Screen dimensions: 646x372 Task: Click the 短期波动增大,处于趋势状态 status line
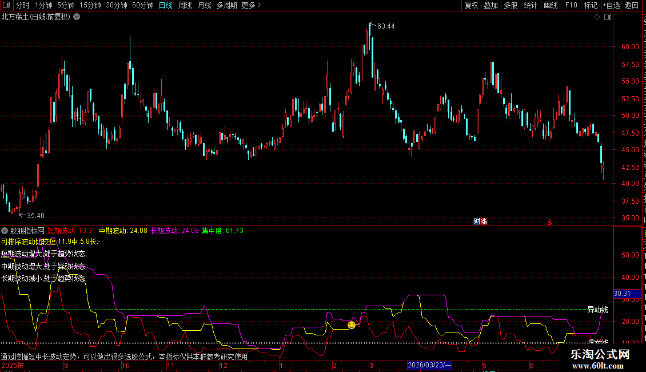point(44,254)
